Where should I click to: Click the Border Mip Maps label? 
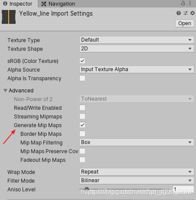[41, 134]
